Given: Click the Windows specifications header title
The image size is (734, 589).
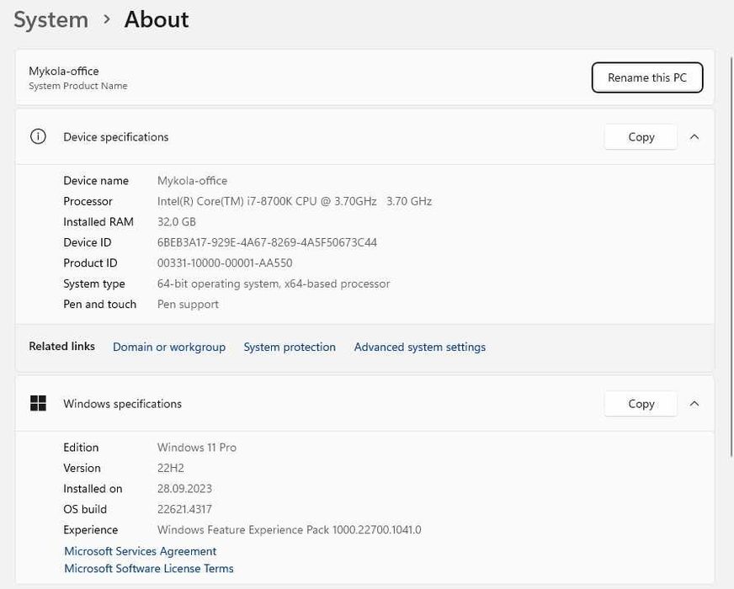Looking at the screenshot, I should tap(122, 404).
